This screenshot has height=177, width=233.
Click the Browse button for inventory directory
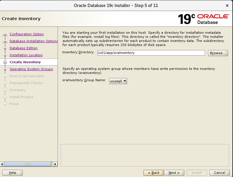coord(218,53)
